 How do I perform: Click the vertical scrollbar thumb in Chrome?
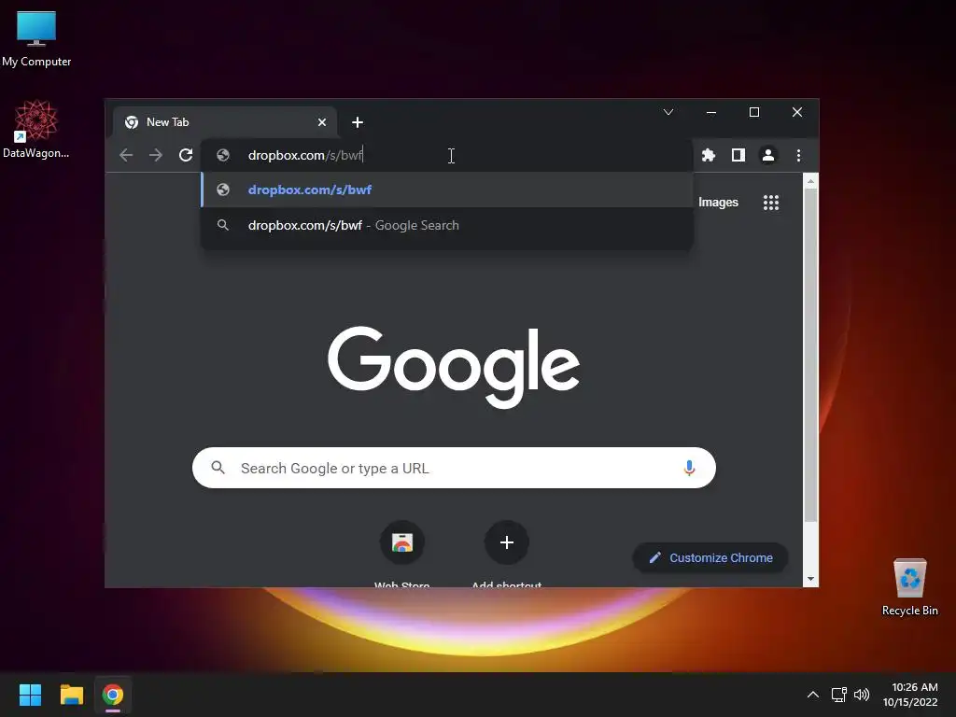click(x=811, y=356)
